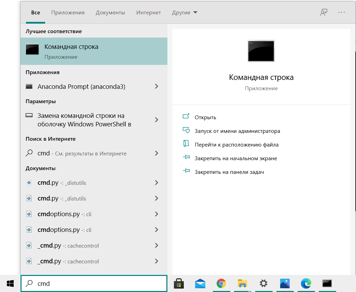Open File Explorer from the taskbar
Screen dimensions: 356x292
click(242, 283)
